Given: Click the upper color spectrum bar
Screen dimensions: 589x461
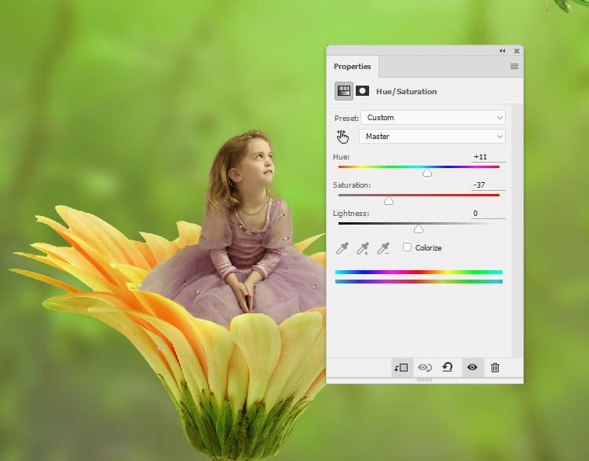Looking at the screenshot, I should click(x=419, y=272).
